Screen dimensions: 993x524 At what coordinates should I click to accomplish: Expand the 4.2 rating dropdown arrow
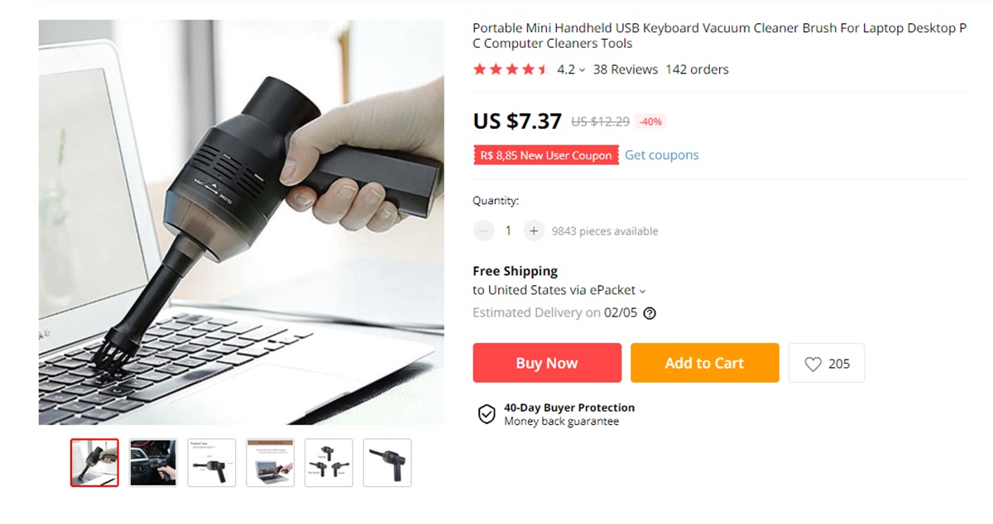pyautogui.click(x=582, y=70)
